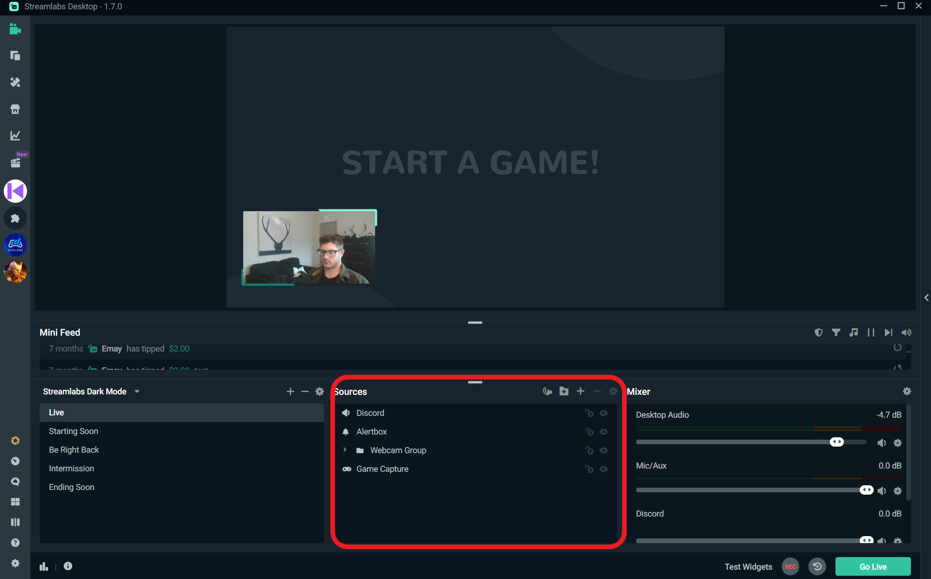Viewport: 931px width, 579px height.
Task: Toggle visibility of the Discord source
Action: pyautogui.click(x=603, y=413)
